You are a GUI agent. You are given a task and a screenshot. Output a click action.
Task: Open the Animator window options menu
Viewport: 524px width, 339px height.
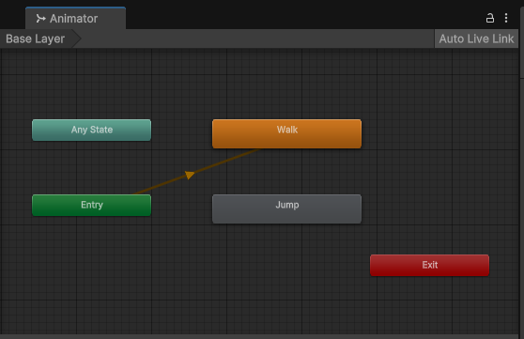pos(506,18)
